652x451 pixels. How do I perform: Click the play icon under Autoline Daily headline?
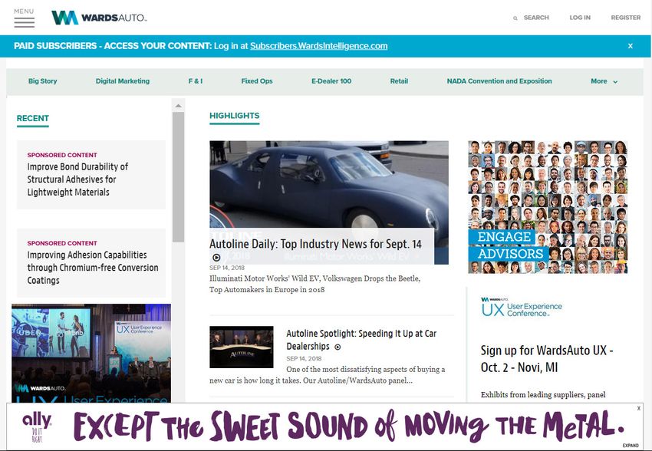(216, 257)
